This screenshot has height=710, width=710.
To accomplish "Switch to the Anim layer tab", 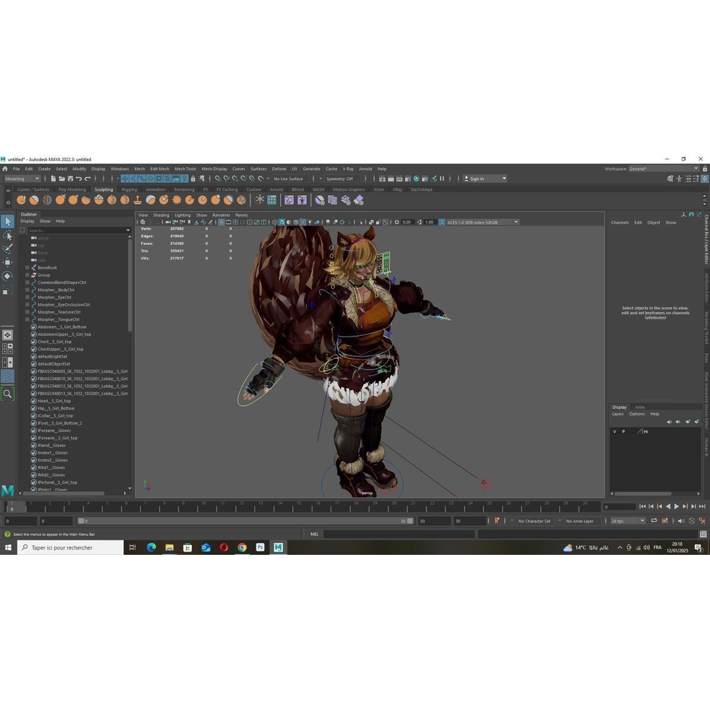I will [x=640, y=407].
